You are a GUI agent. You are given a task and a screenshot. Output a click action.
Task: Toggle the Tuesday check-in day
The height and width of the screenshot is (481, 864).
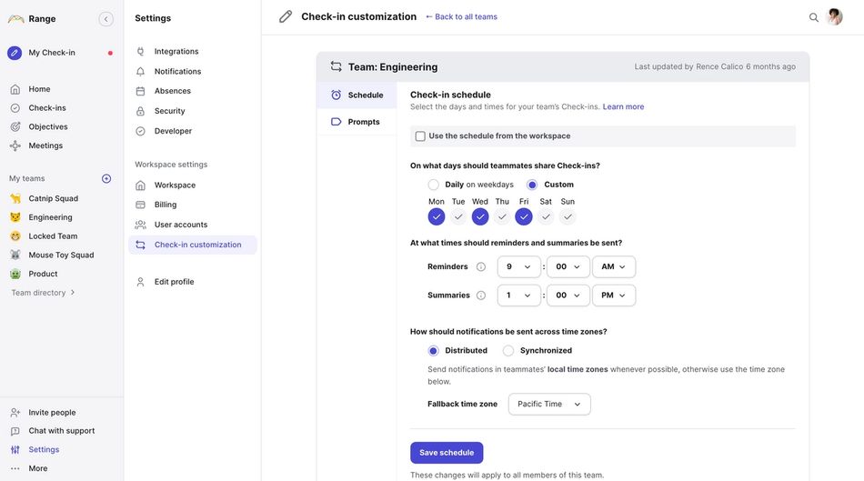pyautogui.click(x=458, y=216)
